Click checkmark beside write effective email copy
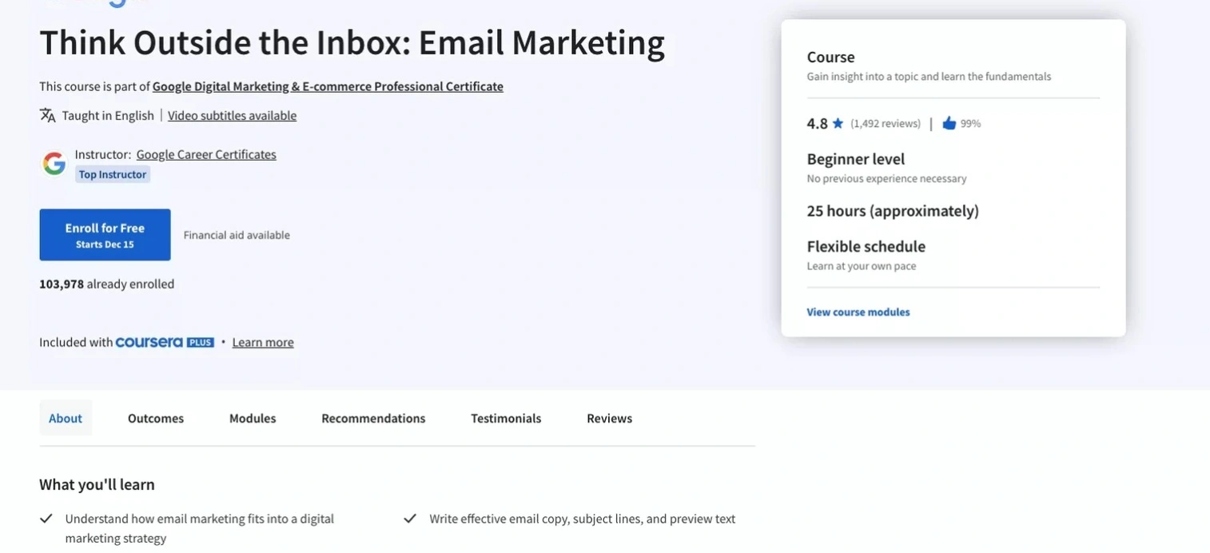Viewport: 1210px width, 553px height. (x=410, y=519)
